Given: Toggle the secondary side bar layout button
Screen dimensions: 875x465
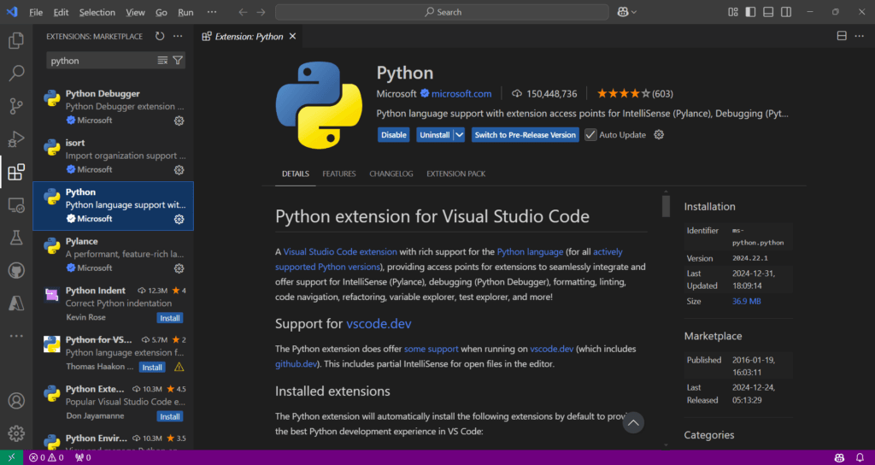Looking at the screenshot, I should click(786, 12).
